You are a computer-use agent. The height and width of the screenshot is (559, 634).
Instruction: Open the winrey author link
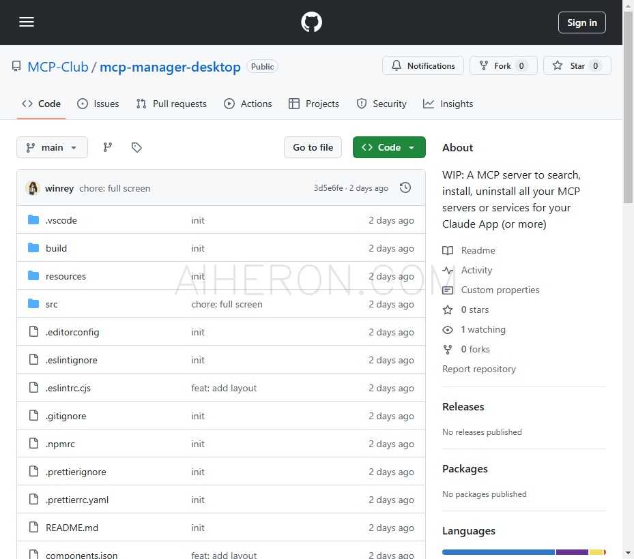click(x=59, y=188)
